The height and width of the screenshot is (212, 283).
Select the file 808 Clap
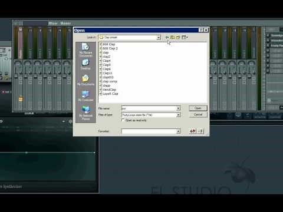107,44
